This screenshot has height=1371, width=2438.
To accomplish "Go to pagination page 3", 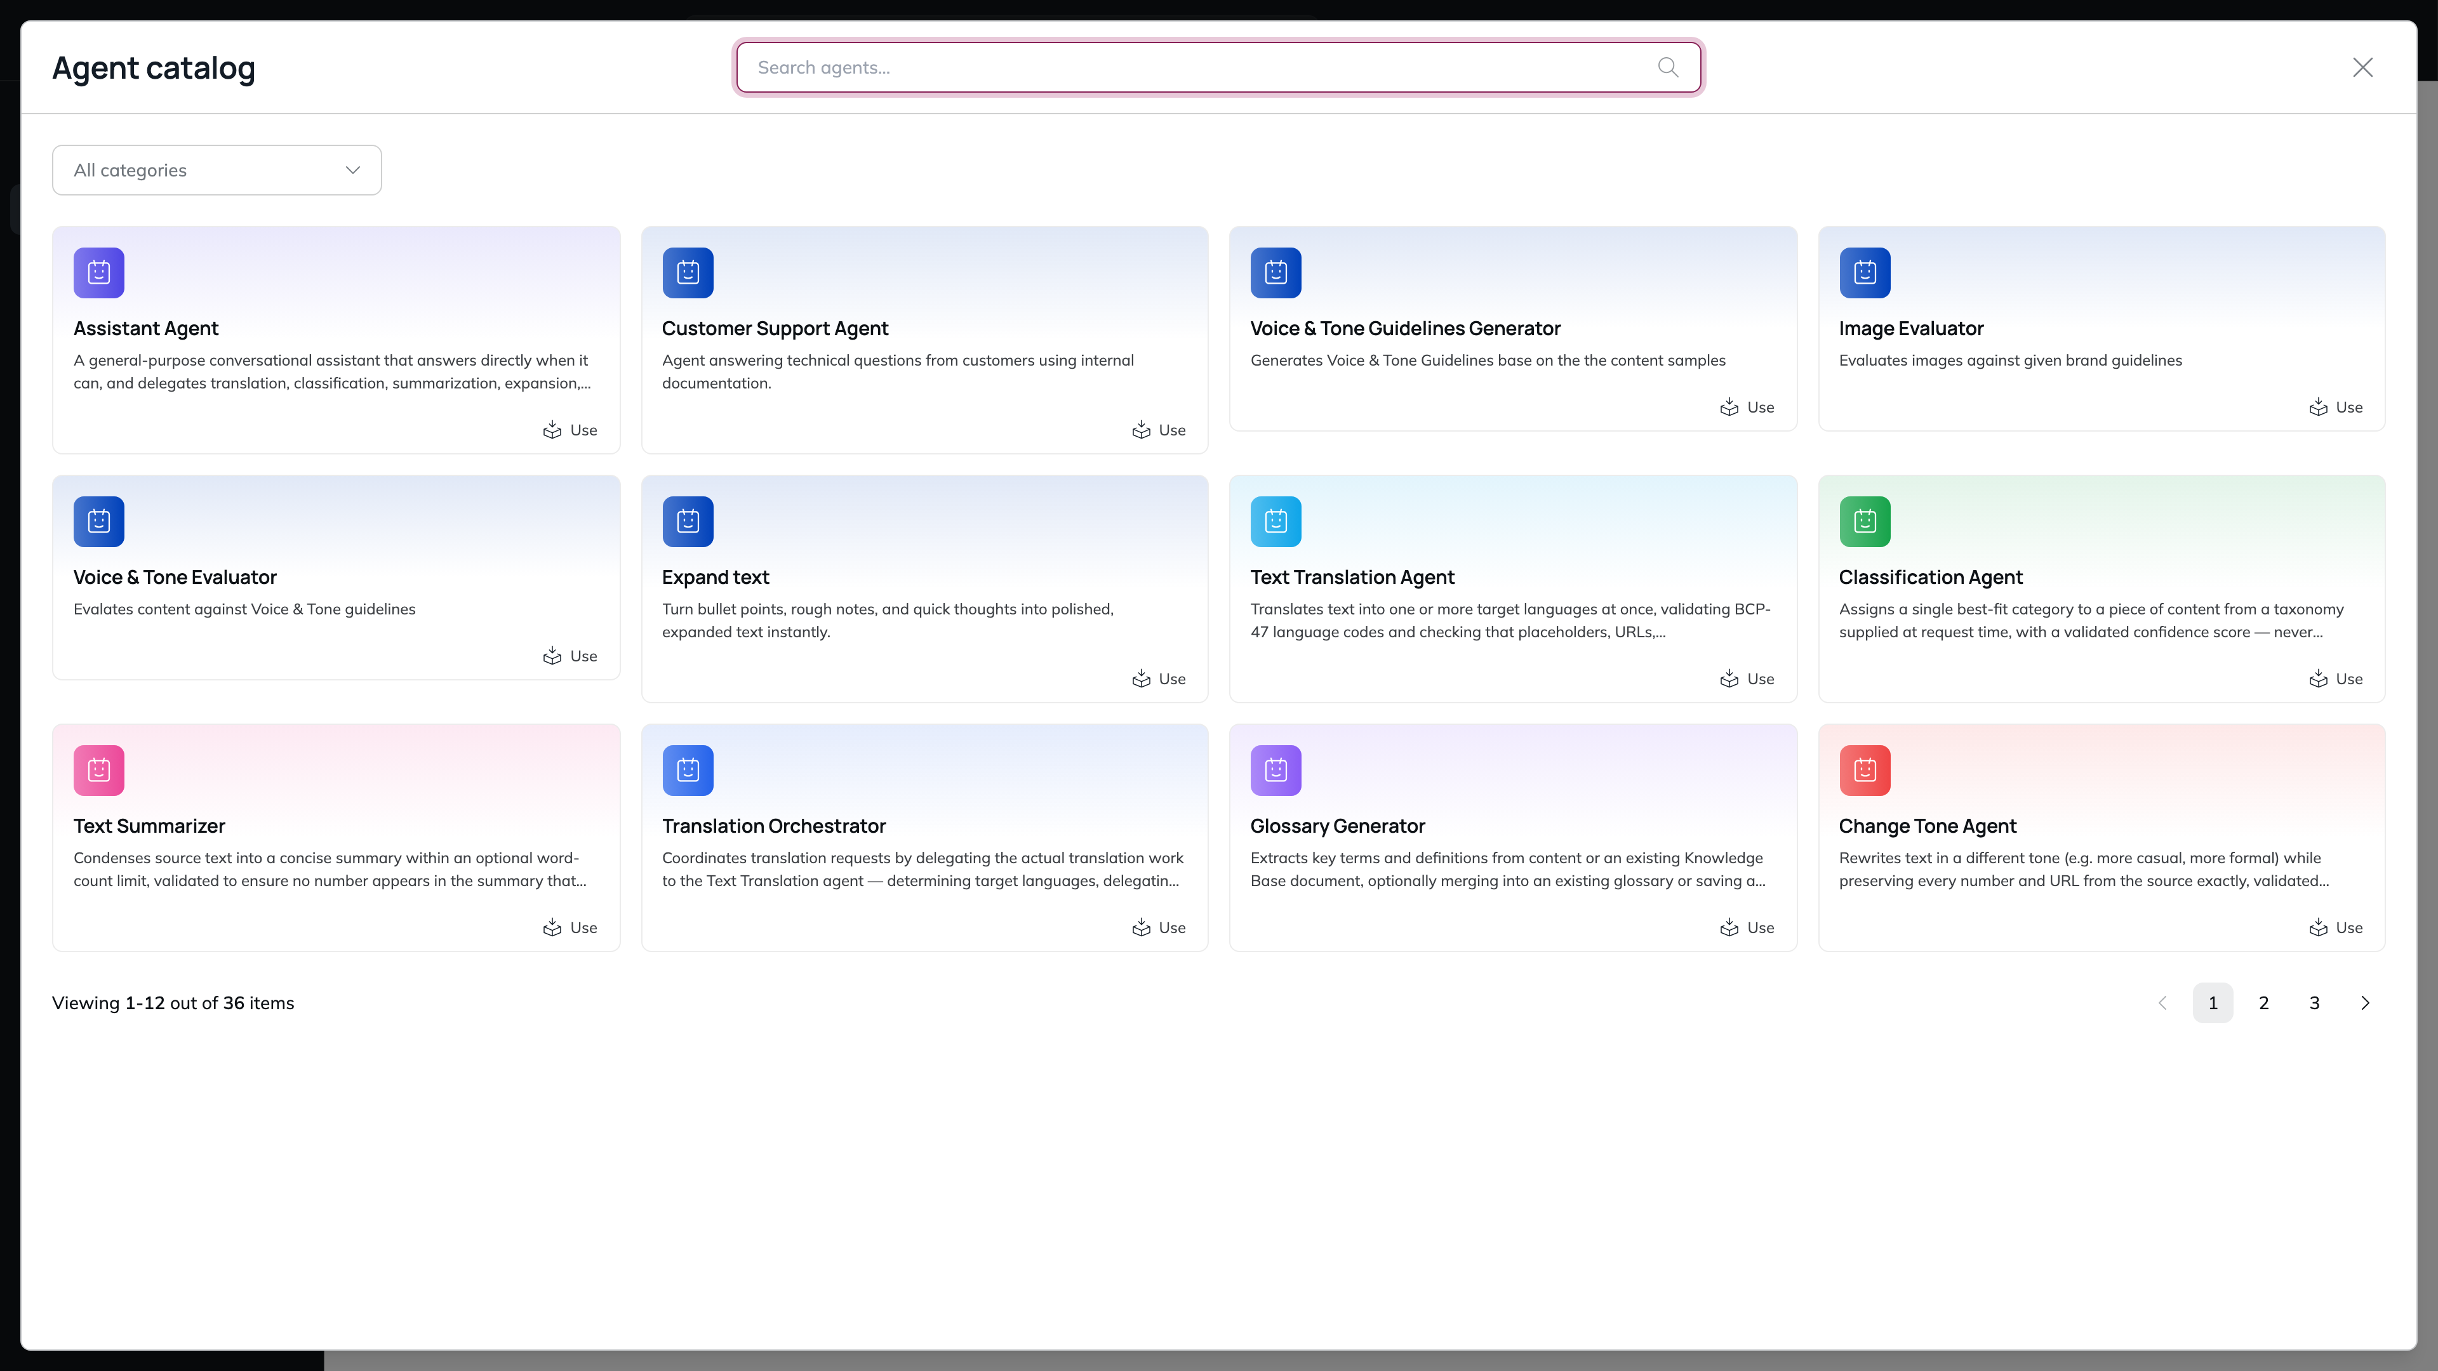I will [2314, 1003].
